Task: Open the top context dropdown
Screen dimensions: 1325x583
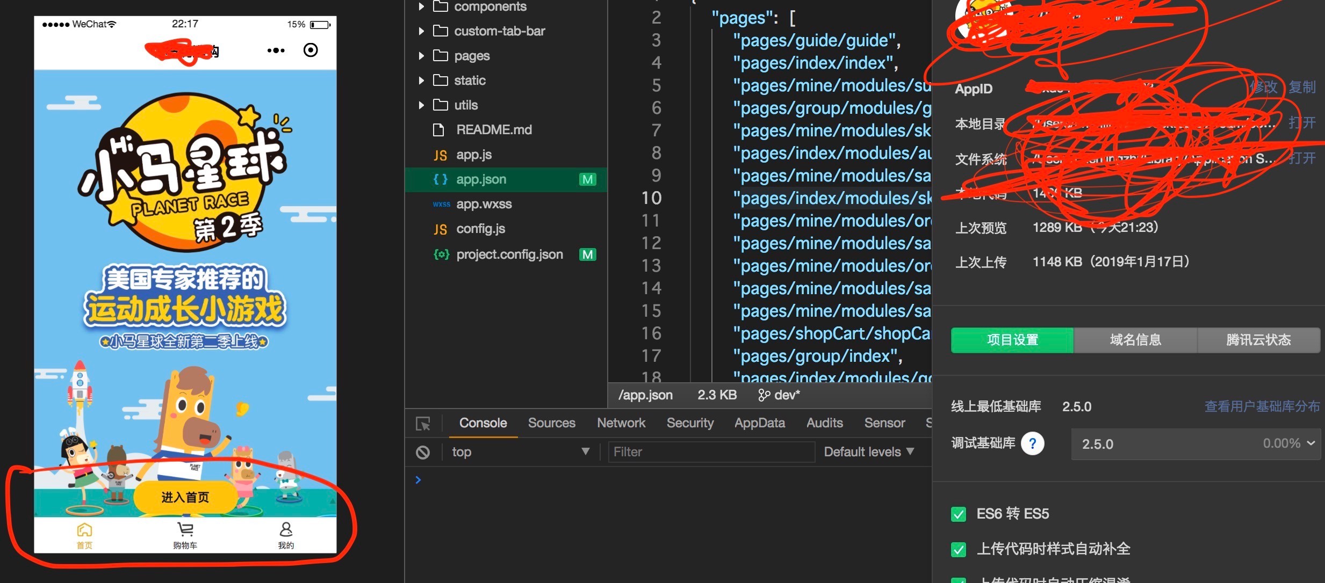Action: 521,452
